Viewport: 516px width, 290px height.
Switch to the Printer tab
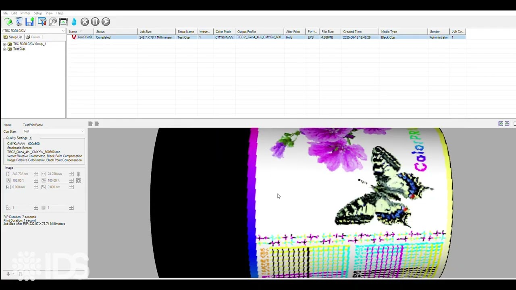coord(33,37)
